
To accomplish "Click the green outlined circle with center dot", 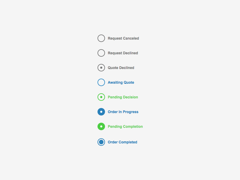I will tap(101, 97).
